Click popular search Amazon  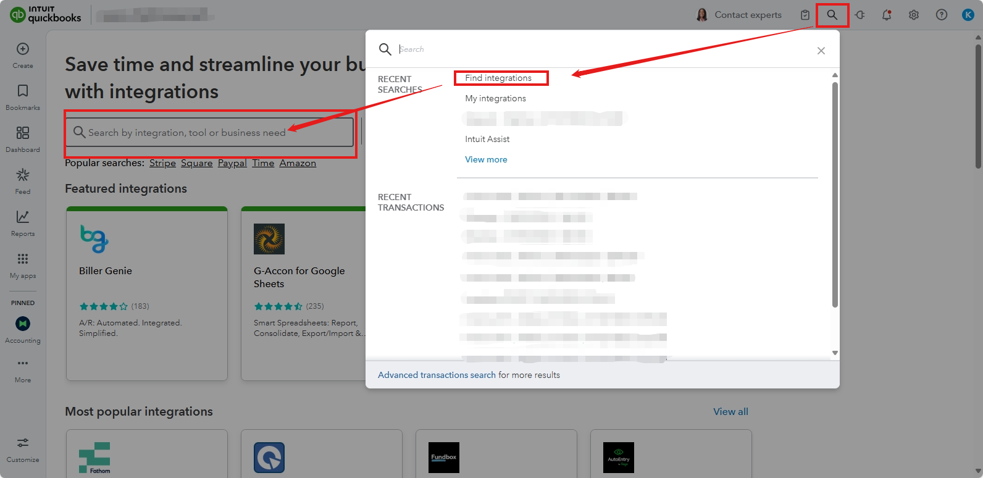[298, 163]
